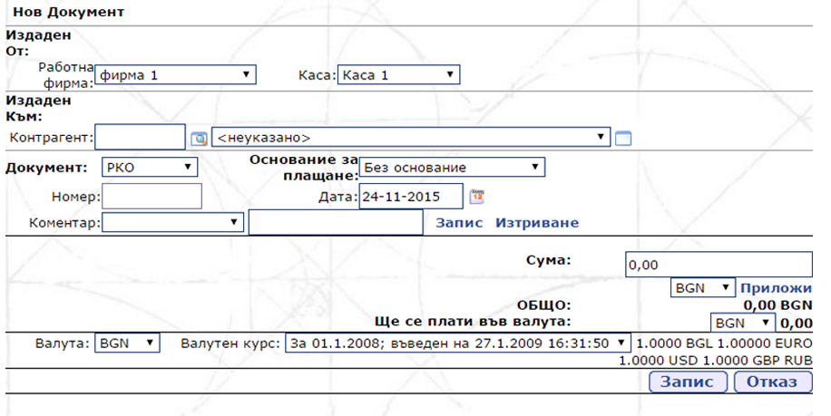
Task: Open the Документ type dropdown showing РКО
Action: (x=150, y=168)
